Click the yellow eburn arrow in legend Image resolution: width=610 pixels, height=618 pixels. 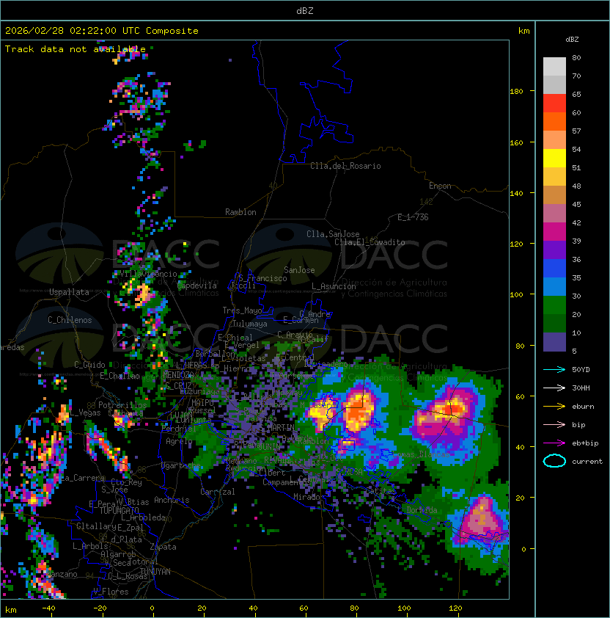(x=554, y=407)
